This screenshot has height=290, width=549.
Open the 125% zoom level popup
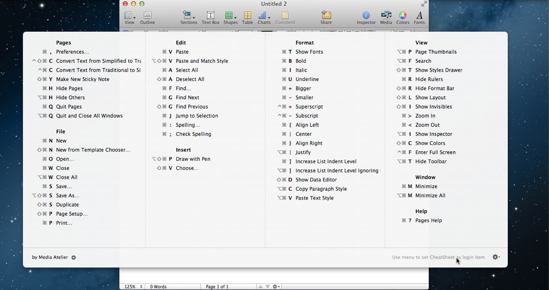pos(133,287)
